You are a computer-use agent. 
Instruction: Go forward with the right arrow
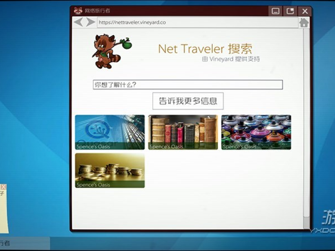[x=91, y=22]
